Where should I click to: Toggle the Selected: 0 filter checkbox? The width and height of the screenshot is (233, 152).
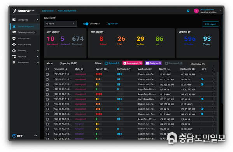point(106,63)
